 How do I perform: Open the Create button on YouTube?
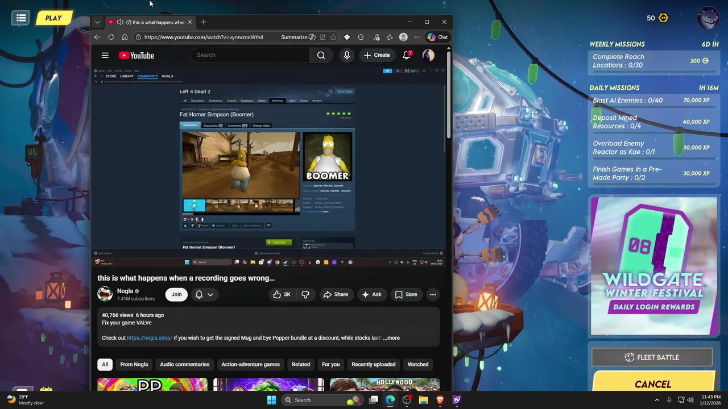[377, 55]
